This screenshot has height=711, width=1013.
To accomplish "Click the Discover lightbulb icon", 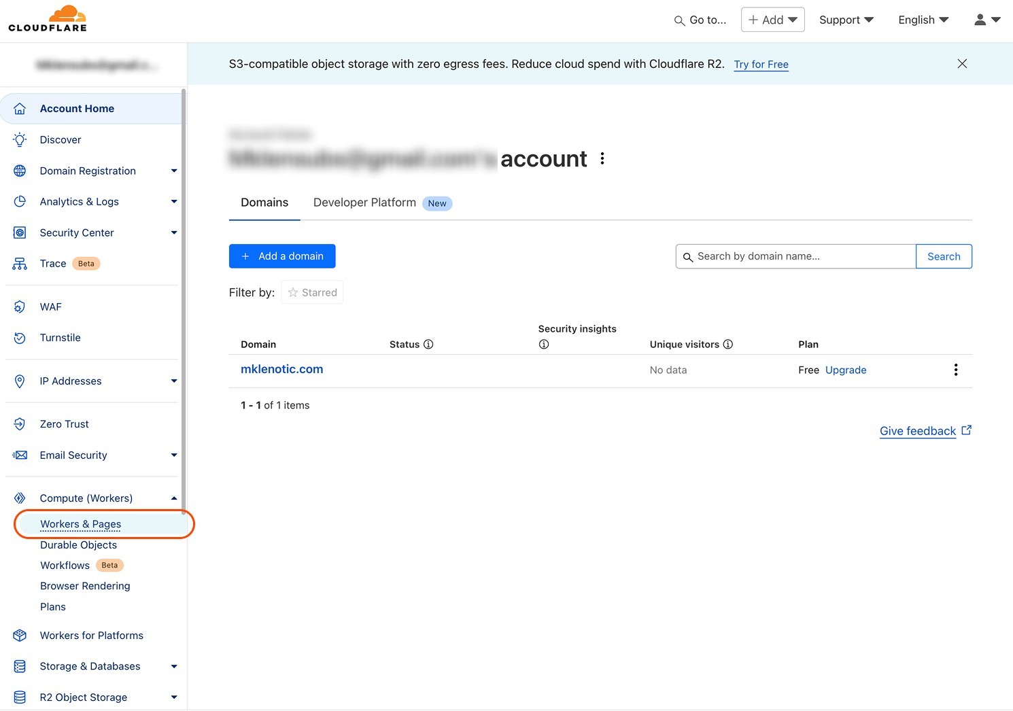I will point(20,139).
